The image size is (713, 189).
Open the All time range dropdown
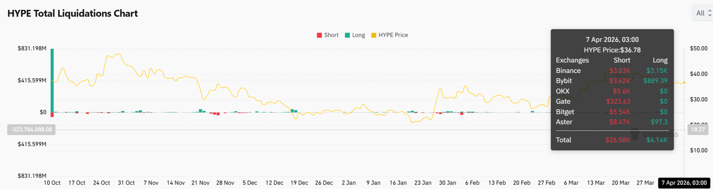(701, 13)
